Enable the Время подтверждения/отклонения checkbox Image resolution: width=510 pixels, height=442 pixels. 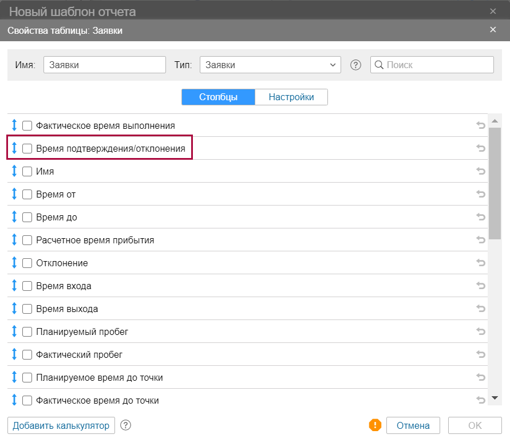(x=27, y=148)
